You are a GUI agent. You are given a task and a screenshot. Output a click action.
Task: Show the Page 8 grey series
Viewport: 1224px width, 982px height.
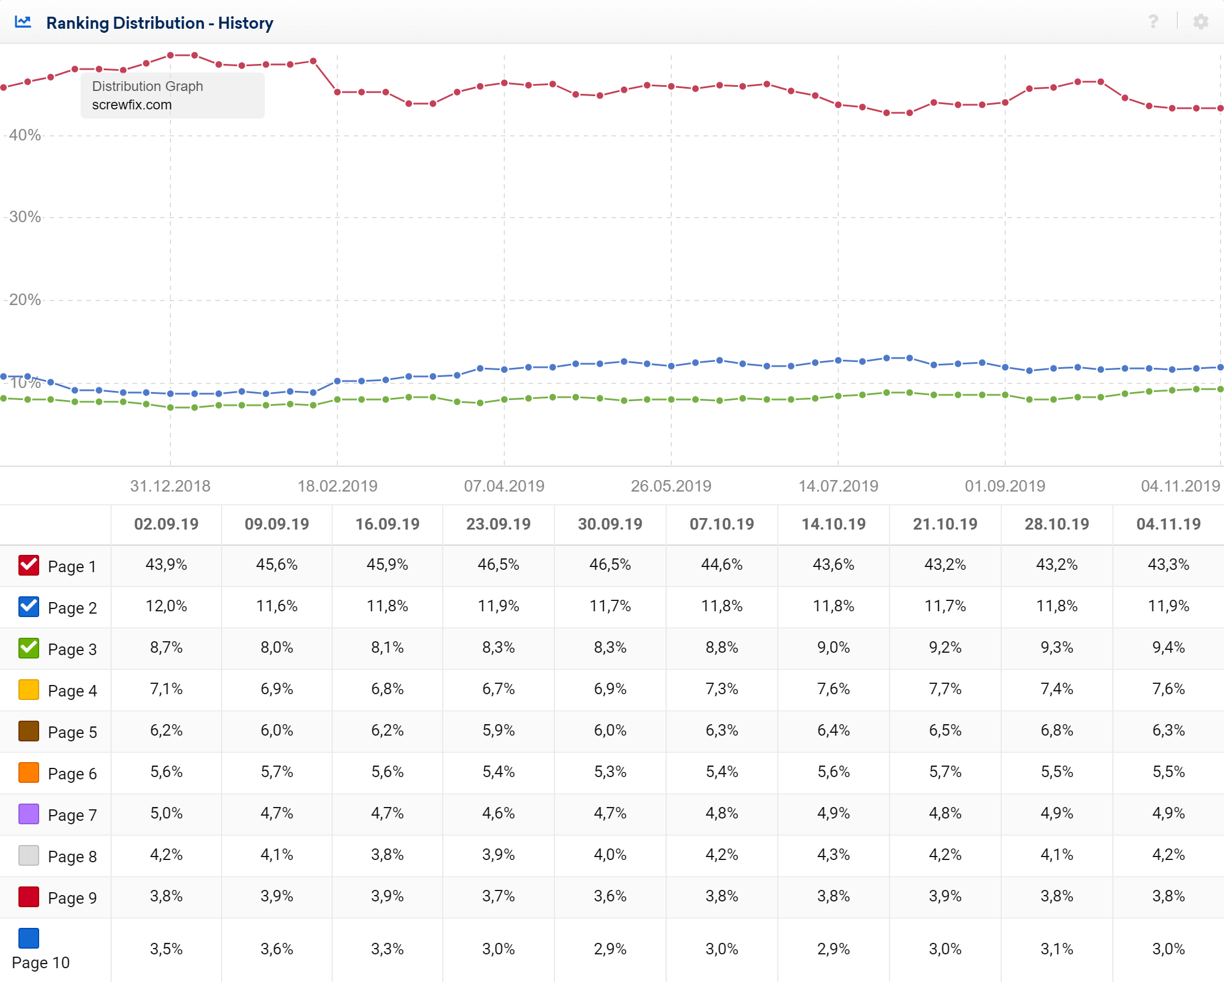point(29,855)
